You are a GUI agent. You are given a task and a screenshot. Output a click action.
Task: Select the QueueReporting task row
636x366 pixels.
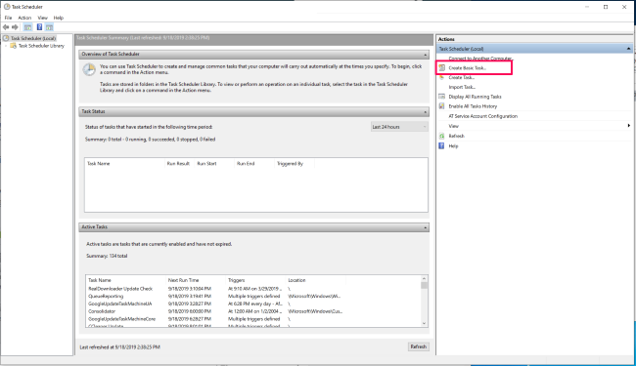[253, 297]
